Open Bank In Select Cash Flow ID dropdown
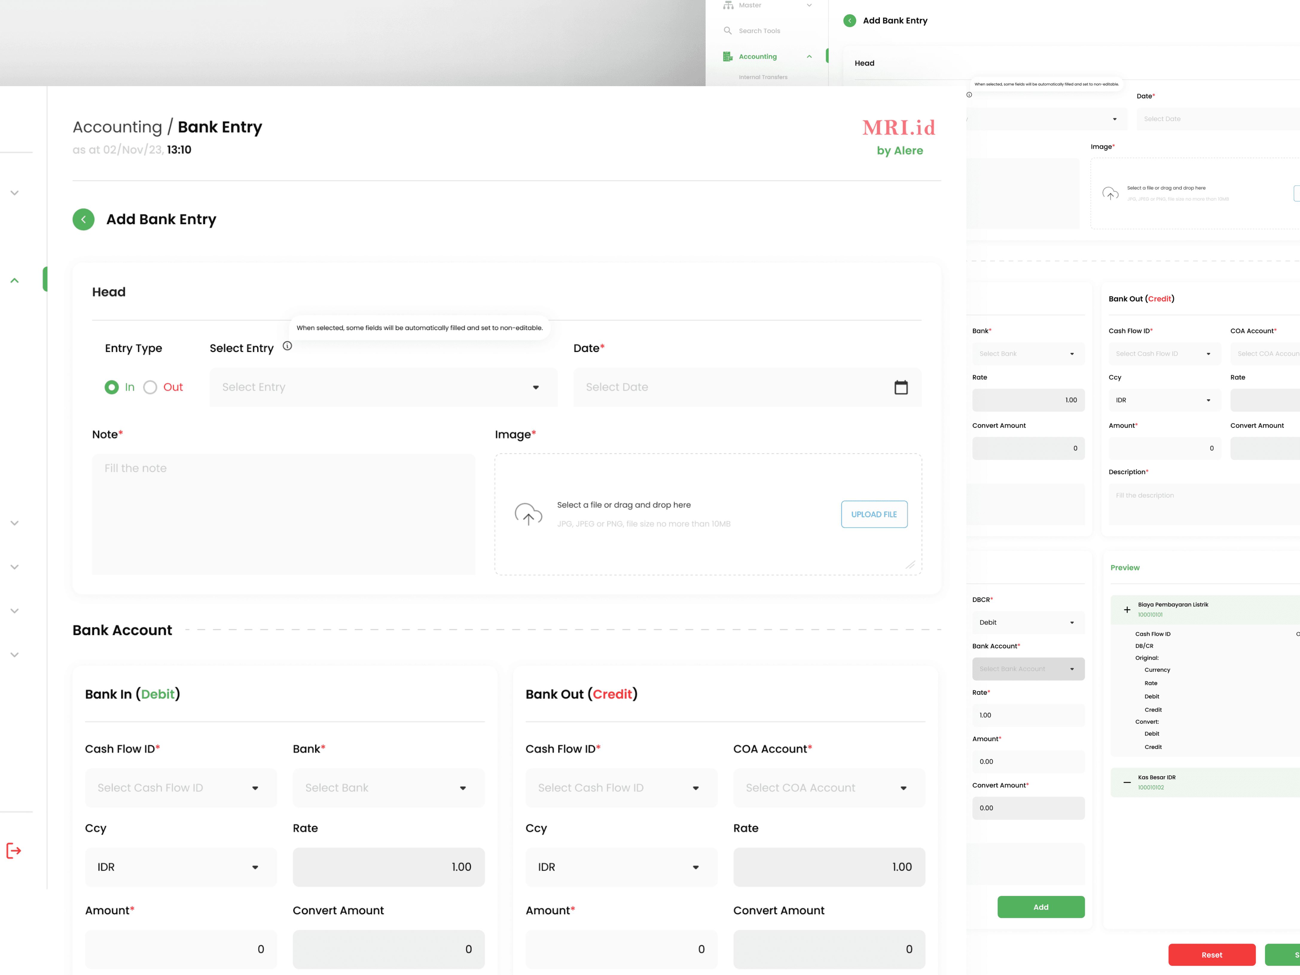This screenshot has height=975, width=1300. pos(180,787)
